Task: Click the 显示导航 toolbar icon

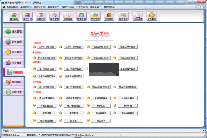Action: coord(14,16)
